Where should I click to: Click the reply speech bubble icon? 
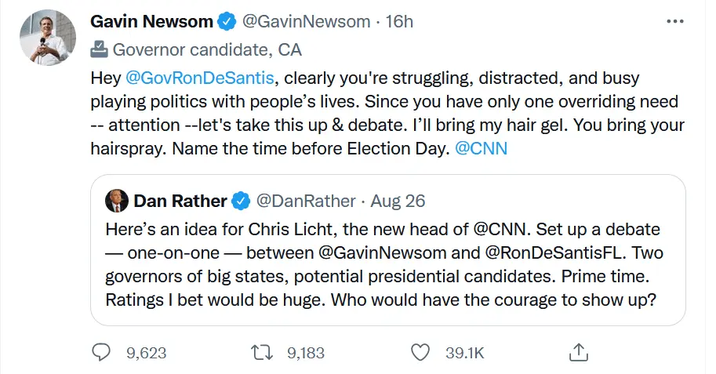pos(101,352)
